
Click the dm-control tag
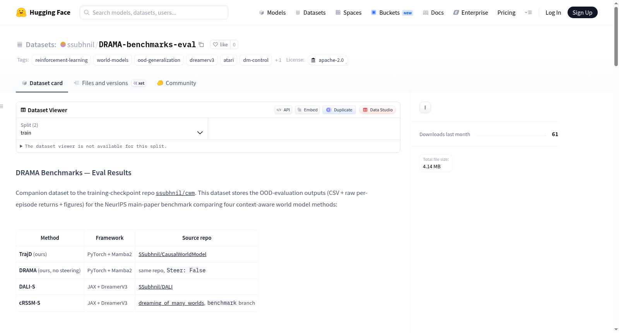pos(256,60)
